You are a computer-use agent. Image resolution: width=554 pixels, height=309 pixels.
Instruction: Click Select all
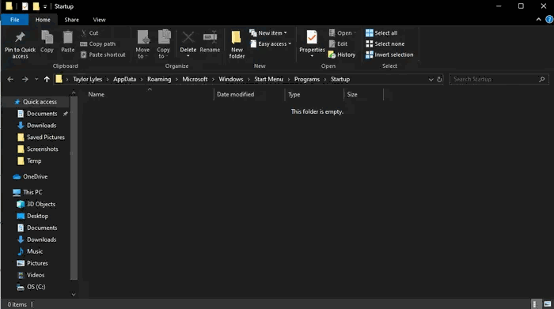click(x=381, y=33)
